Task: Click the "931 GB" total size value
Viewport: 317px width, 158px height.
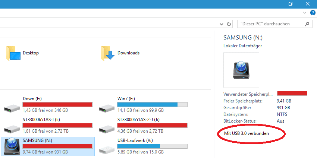Action: (x=283, y=108)
